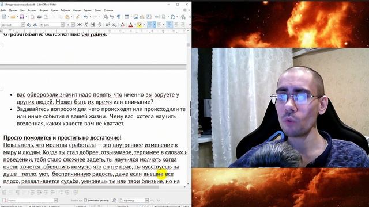Open the Paste options dropdown arrow

pos(71,17)
